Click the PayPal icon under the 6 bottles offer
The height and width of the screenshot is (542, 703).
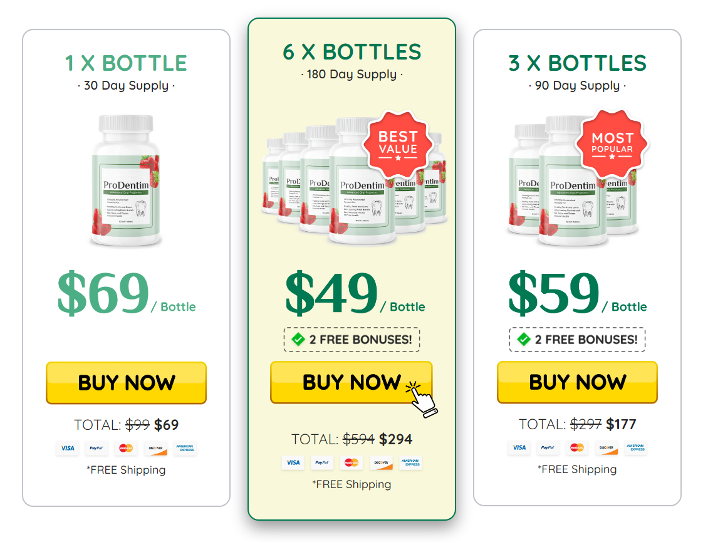[322, 462]
